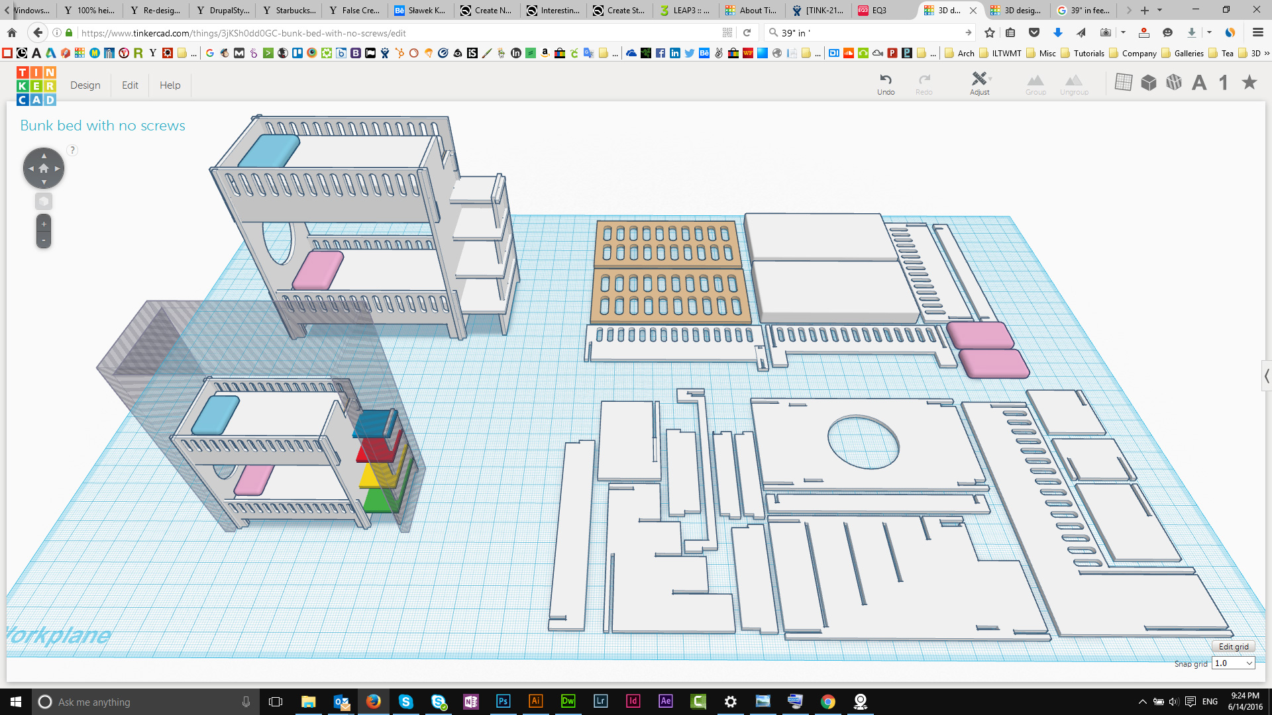Show hidden system tray icons
1272x715 pixels.
pos(1142,702)
